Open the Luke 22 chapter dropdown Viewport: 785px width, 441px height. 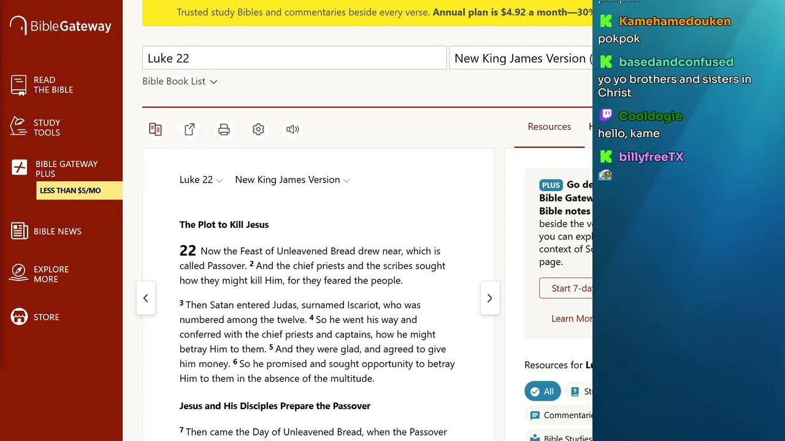(201, 180)
